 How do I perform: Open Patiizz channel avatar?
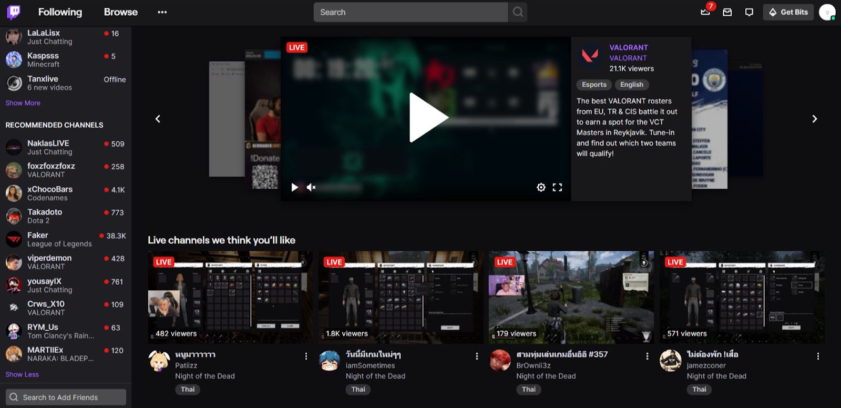point(159,360)
